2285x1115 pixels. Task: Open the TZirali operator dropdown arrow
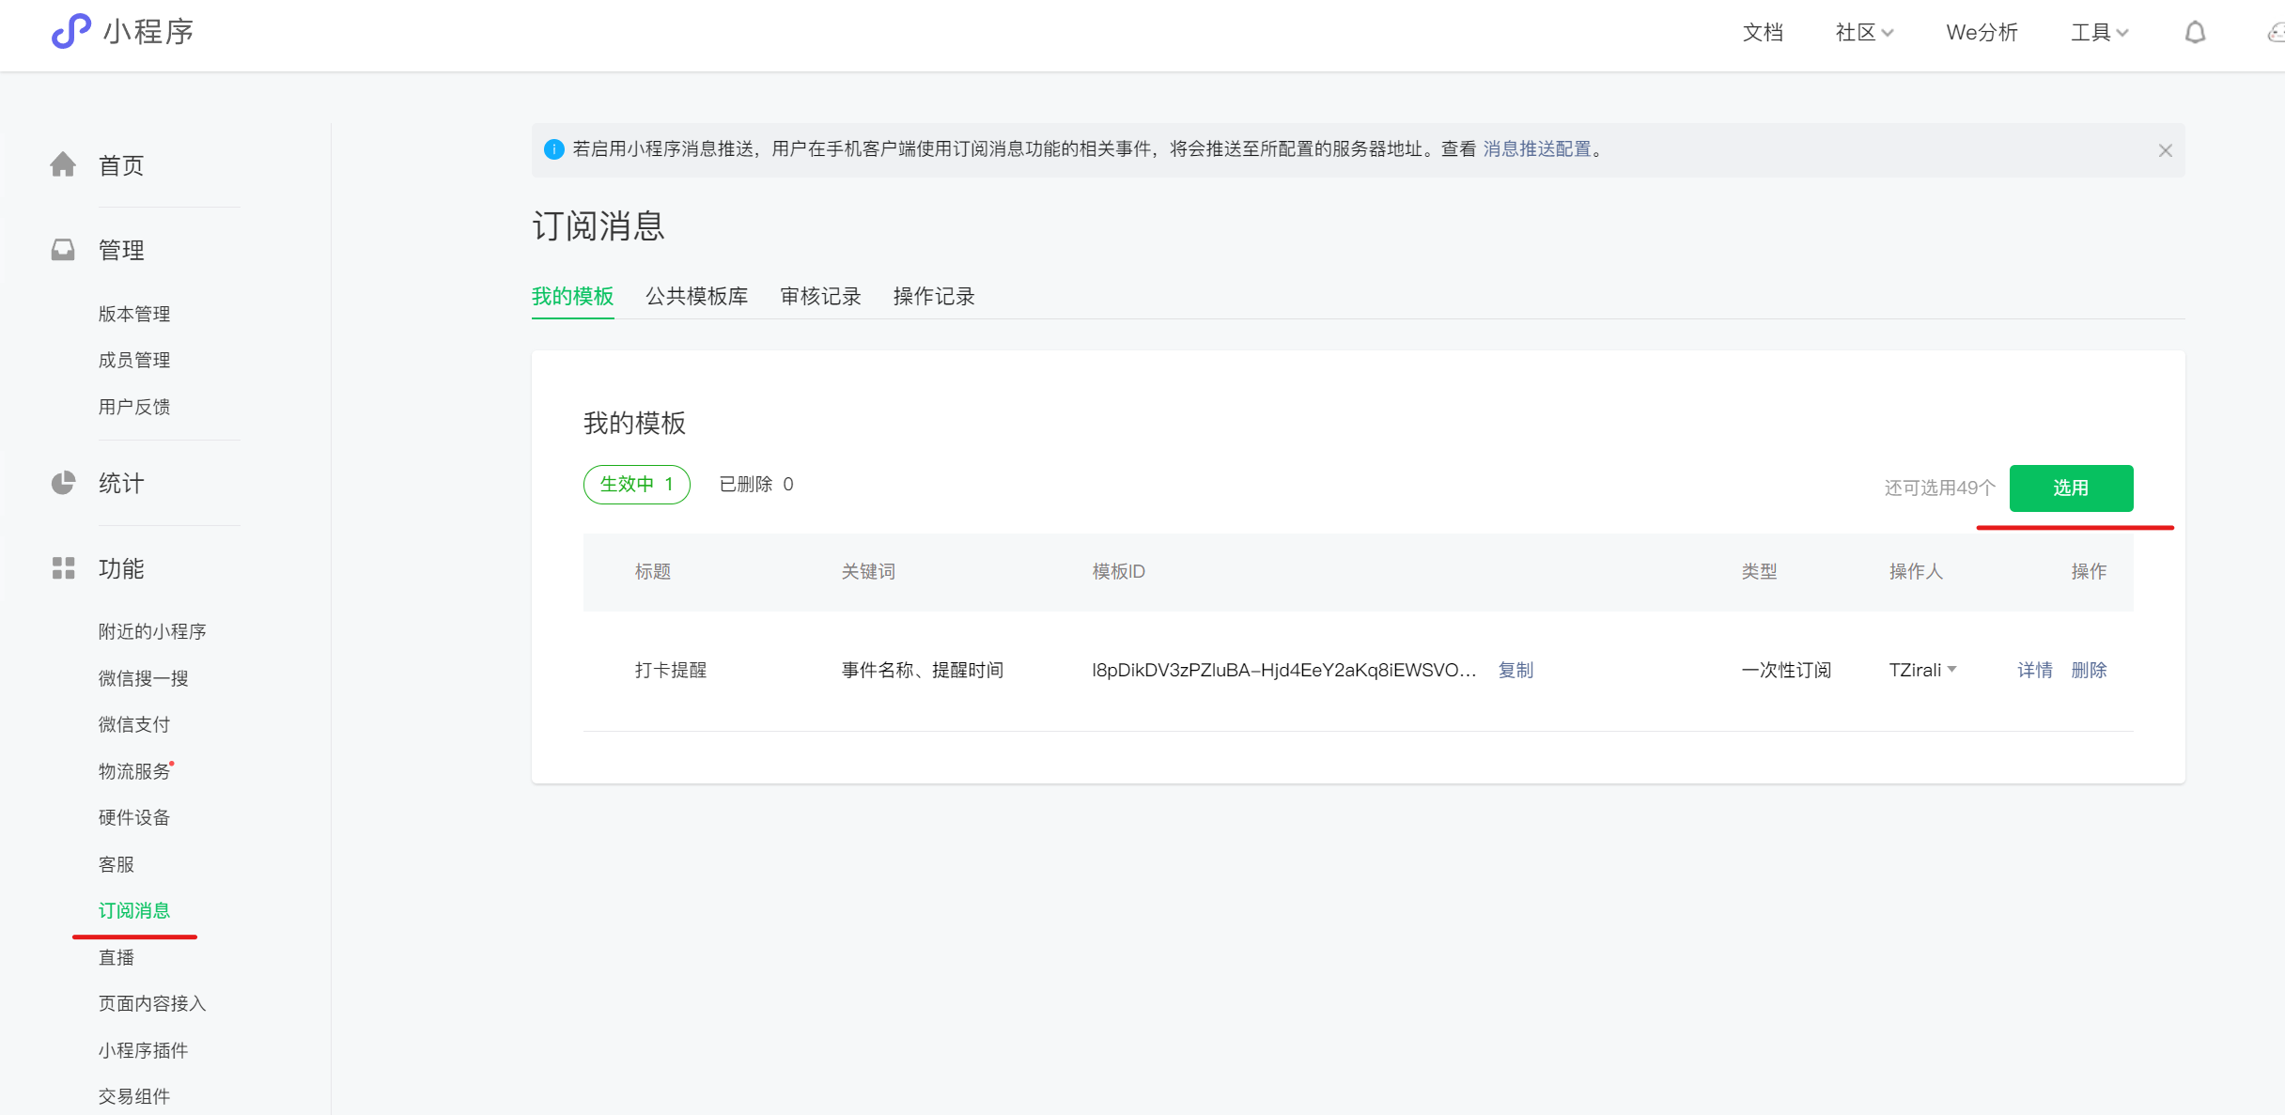coord(1952,670)
